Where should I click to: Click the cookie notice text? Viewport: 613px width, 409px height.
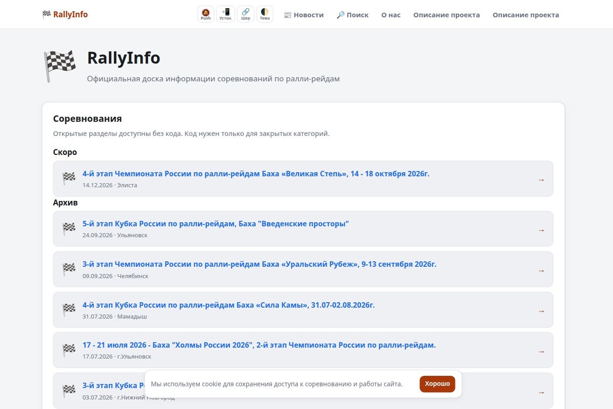[276, 384]
